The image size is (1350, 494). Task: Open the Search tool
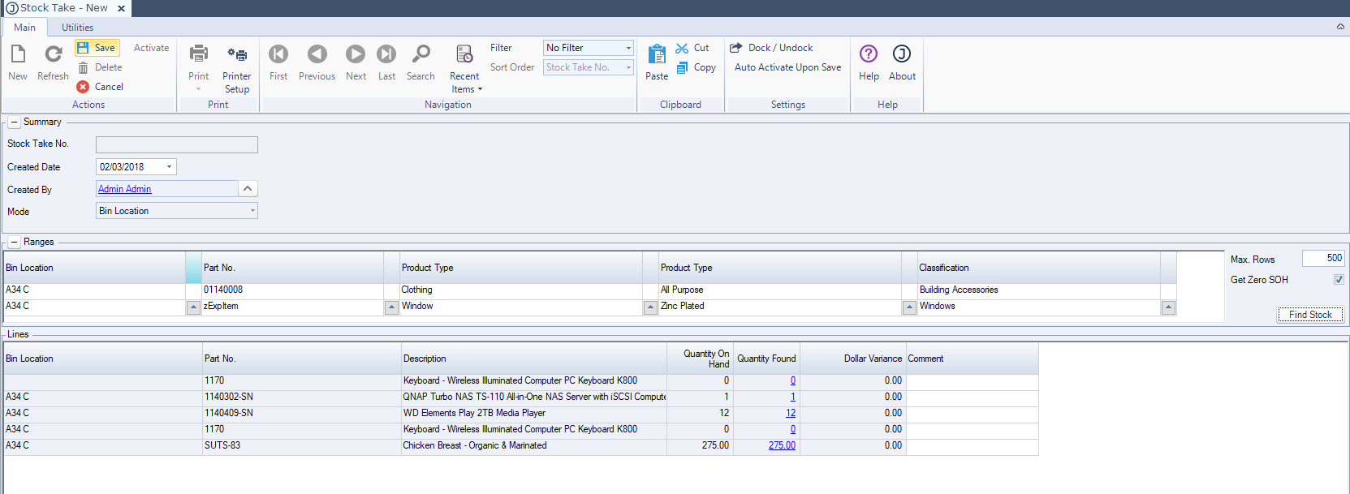point(421,54)
